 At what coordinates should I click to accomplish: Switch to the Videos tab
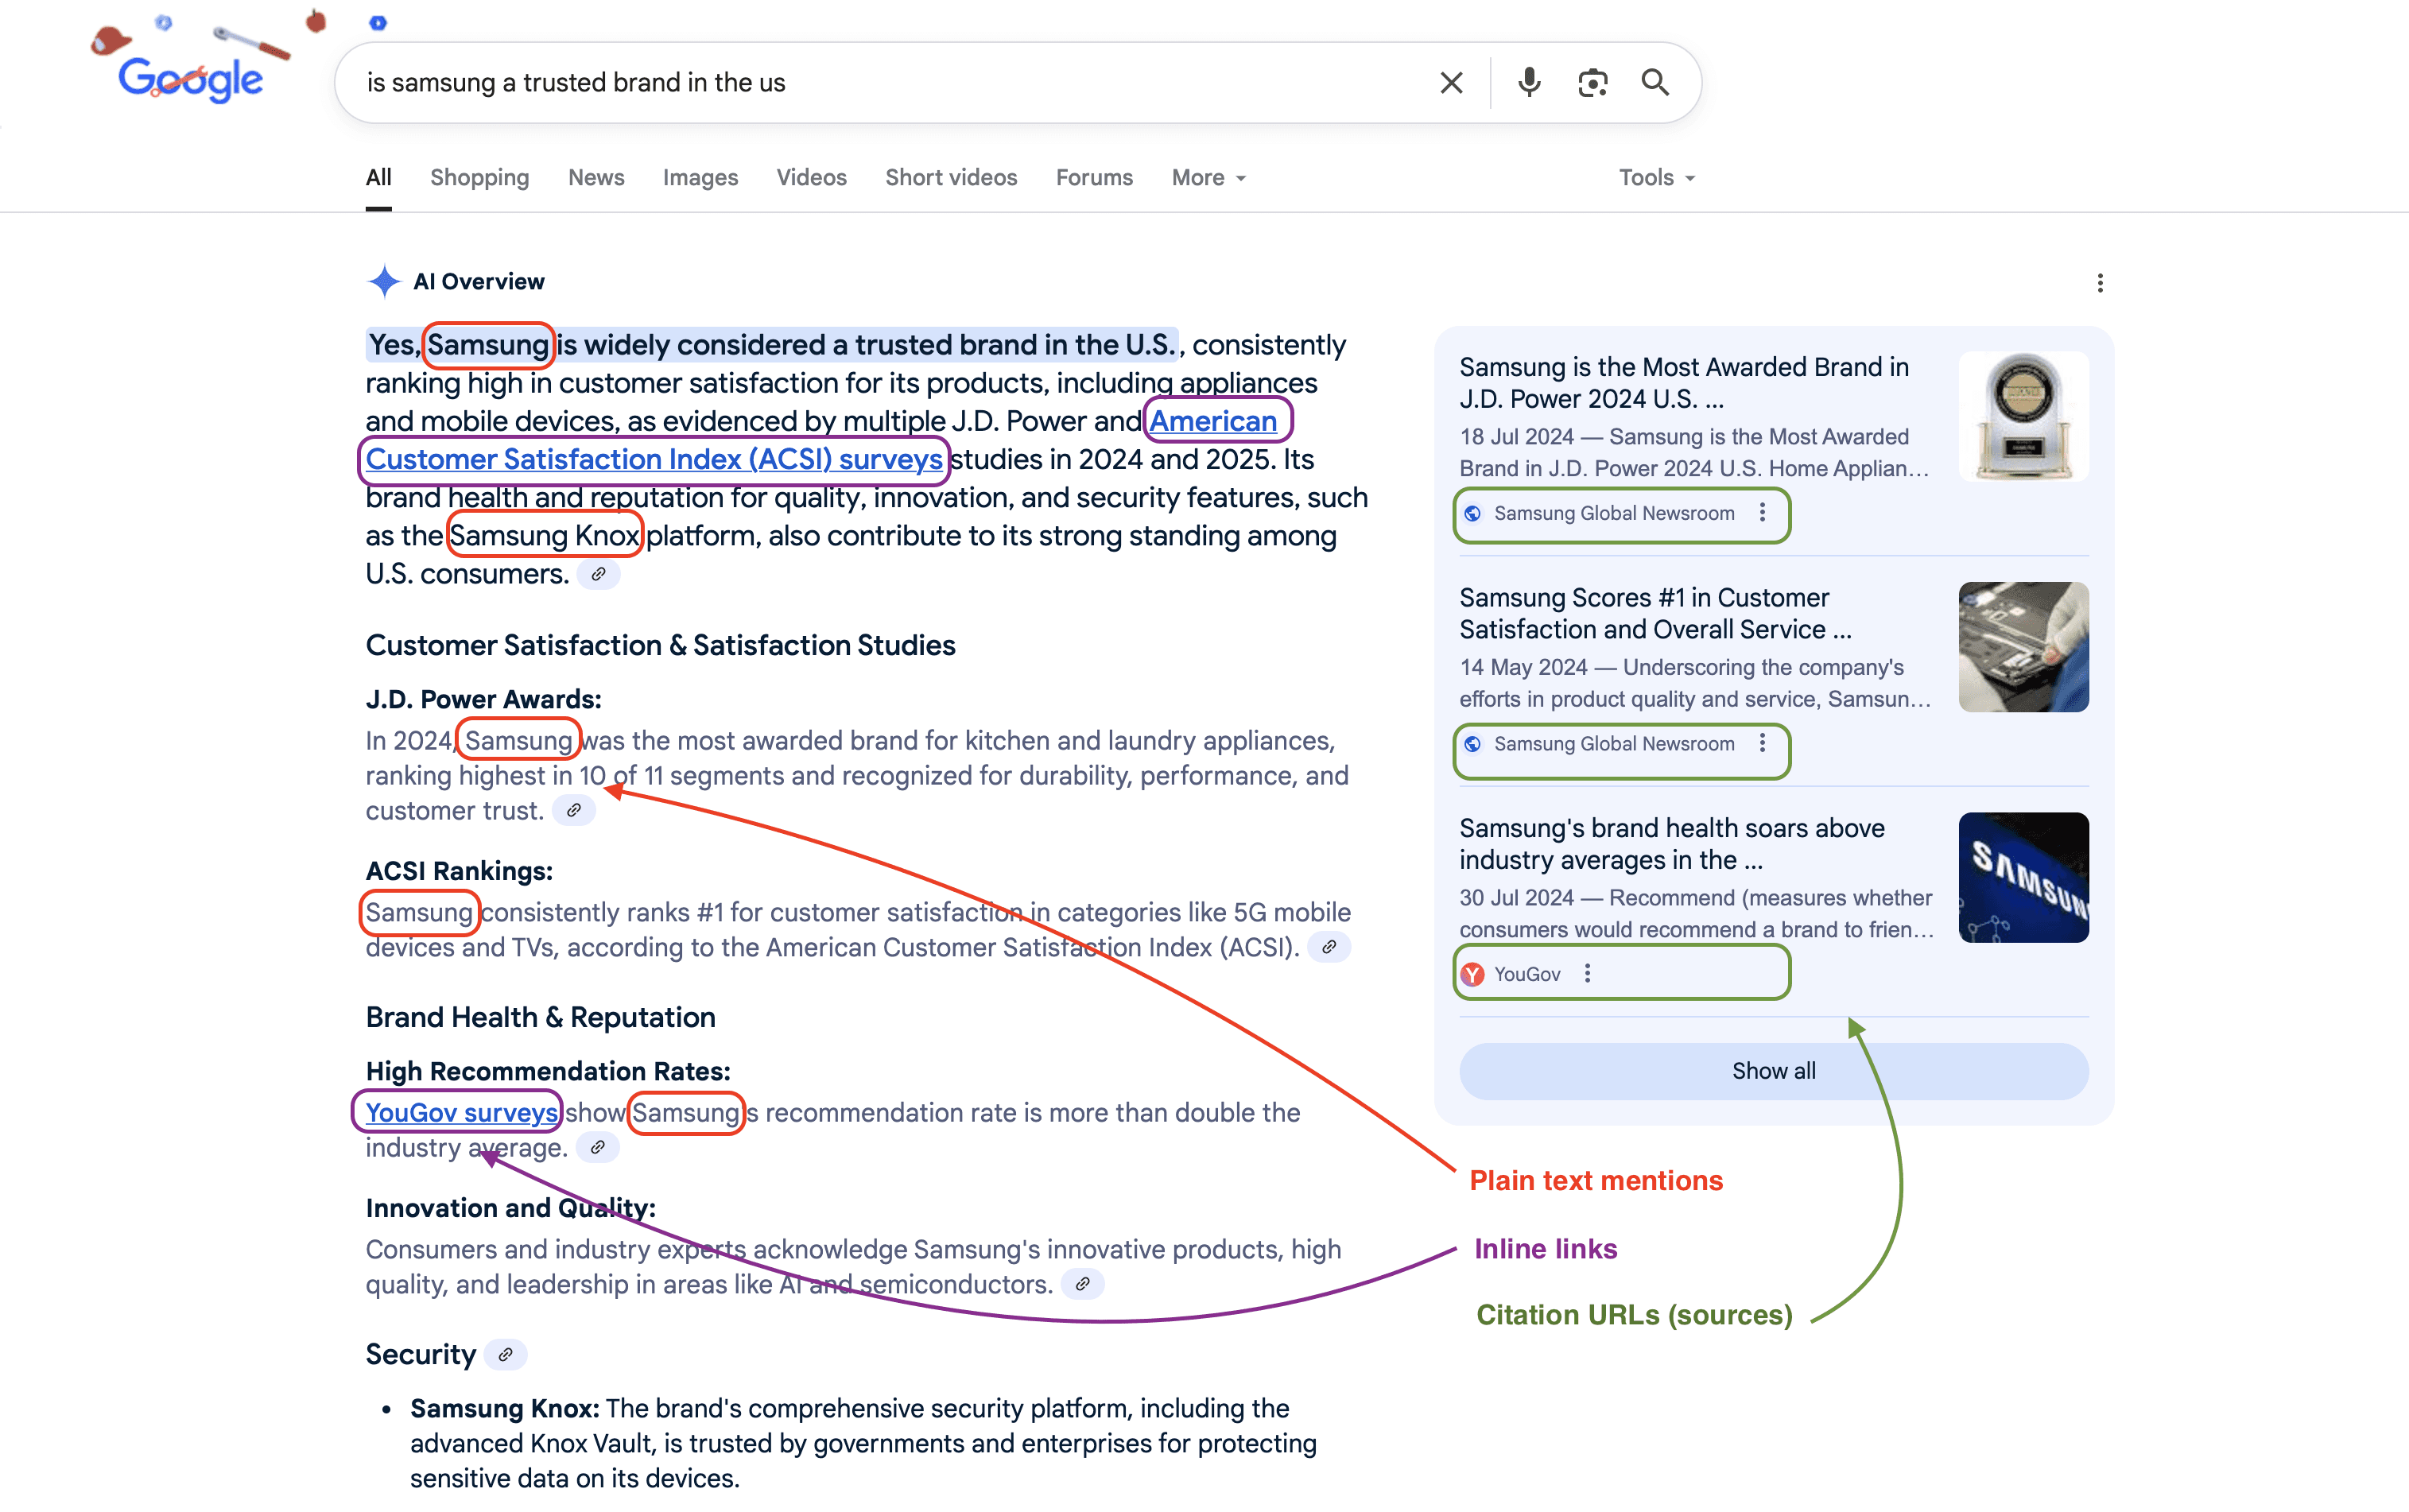click(811, 178)
